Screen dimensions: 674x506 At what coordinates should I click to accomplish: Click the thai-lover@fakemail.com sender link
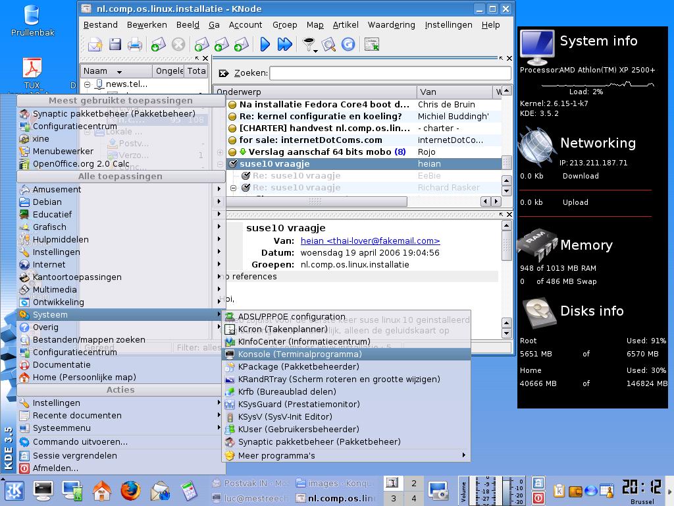(370, 241)
